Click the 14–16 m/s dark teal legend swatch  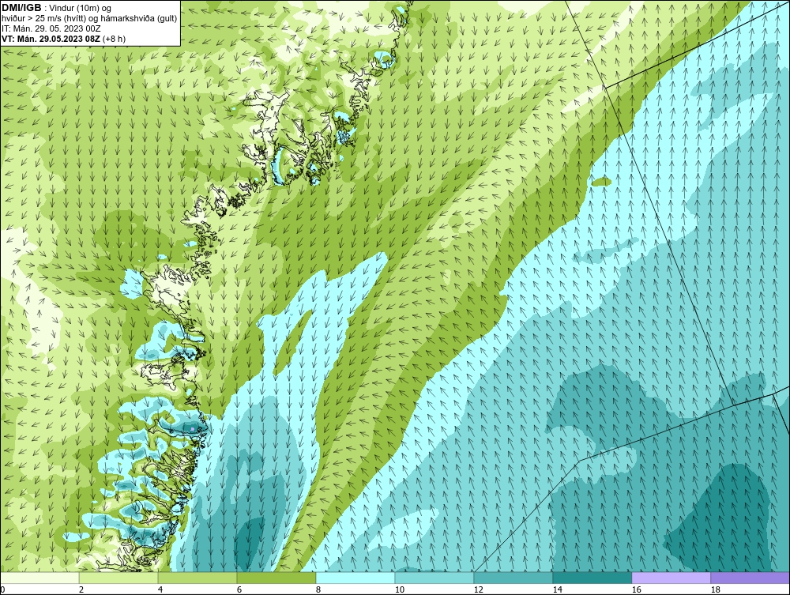tap(592, 578)
